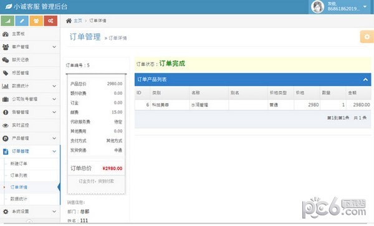Open 实时监控 via its eye icon
The image size is (374, 226).
[x=6, y=125]
